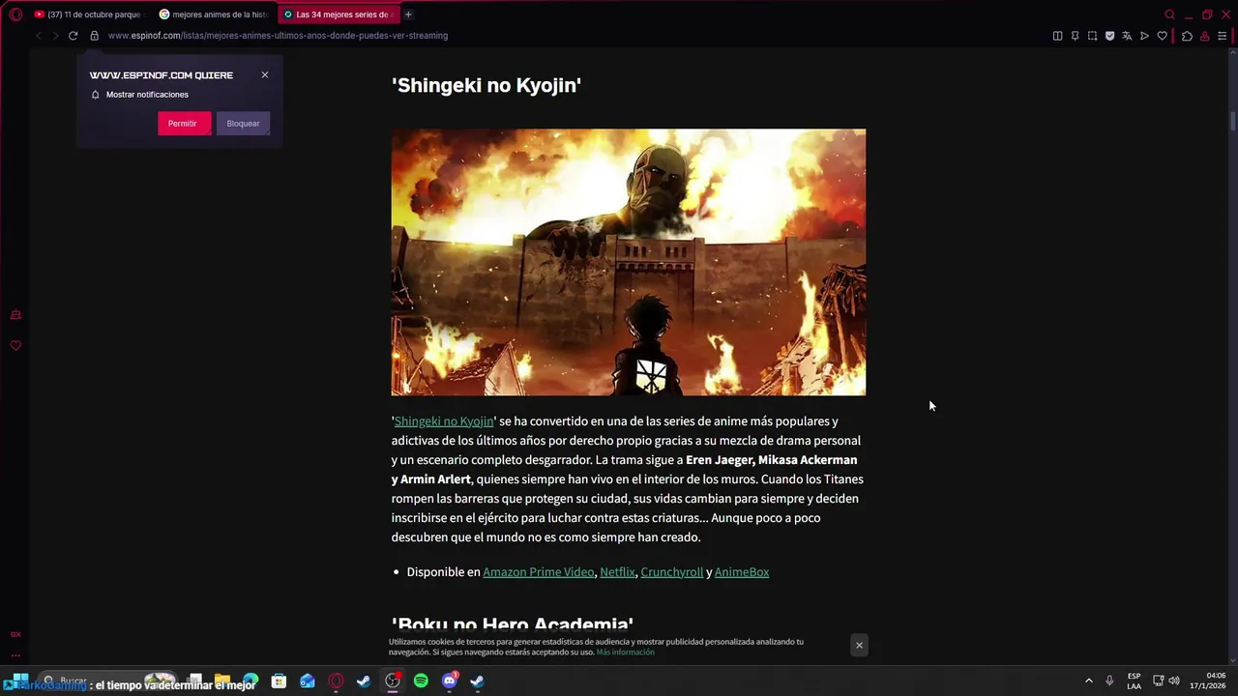1238x696 pixels.
Task: Open the pinboards pin icon
Action: (x=1075, y=36)
